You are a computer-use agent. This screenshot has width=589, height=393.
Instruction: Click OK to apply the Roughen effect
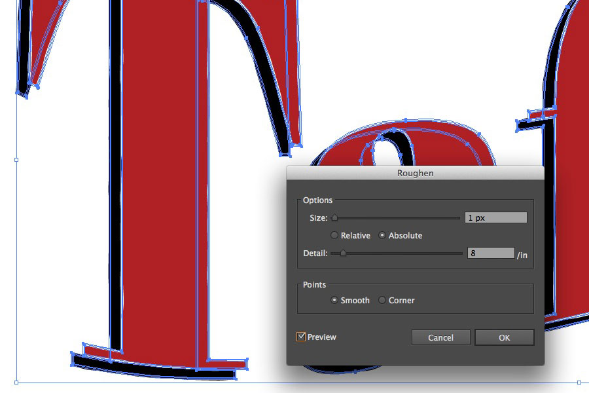(x=504, y=337)
